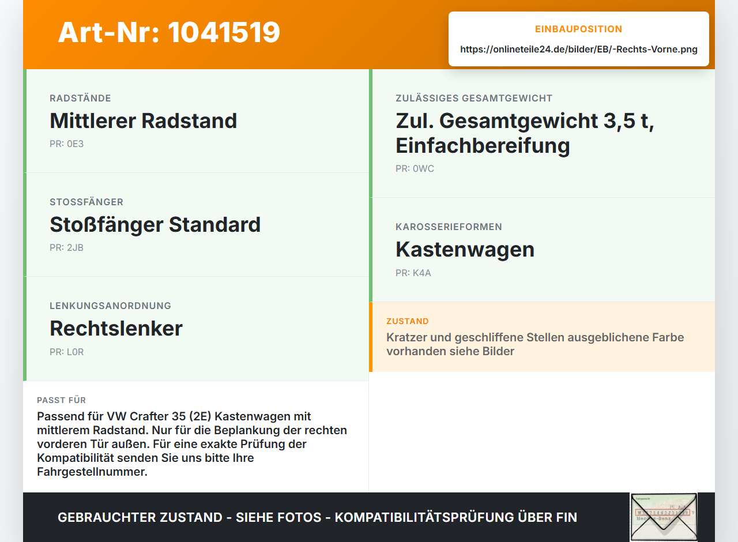Click the RADSTÄNDE label
Image resolution: width=738 pixels, height=542 pixels.
pyautogui.click(x=80, y=99)
